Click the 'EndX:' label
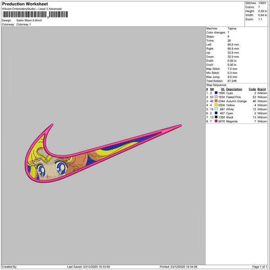270x270 pixels. click(210, 61)
